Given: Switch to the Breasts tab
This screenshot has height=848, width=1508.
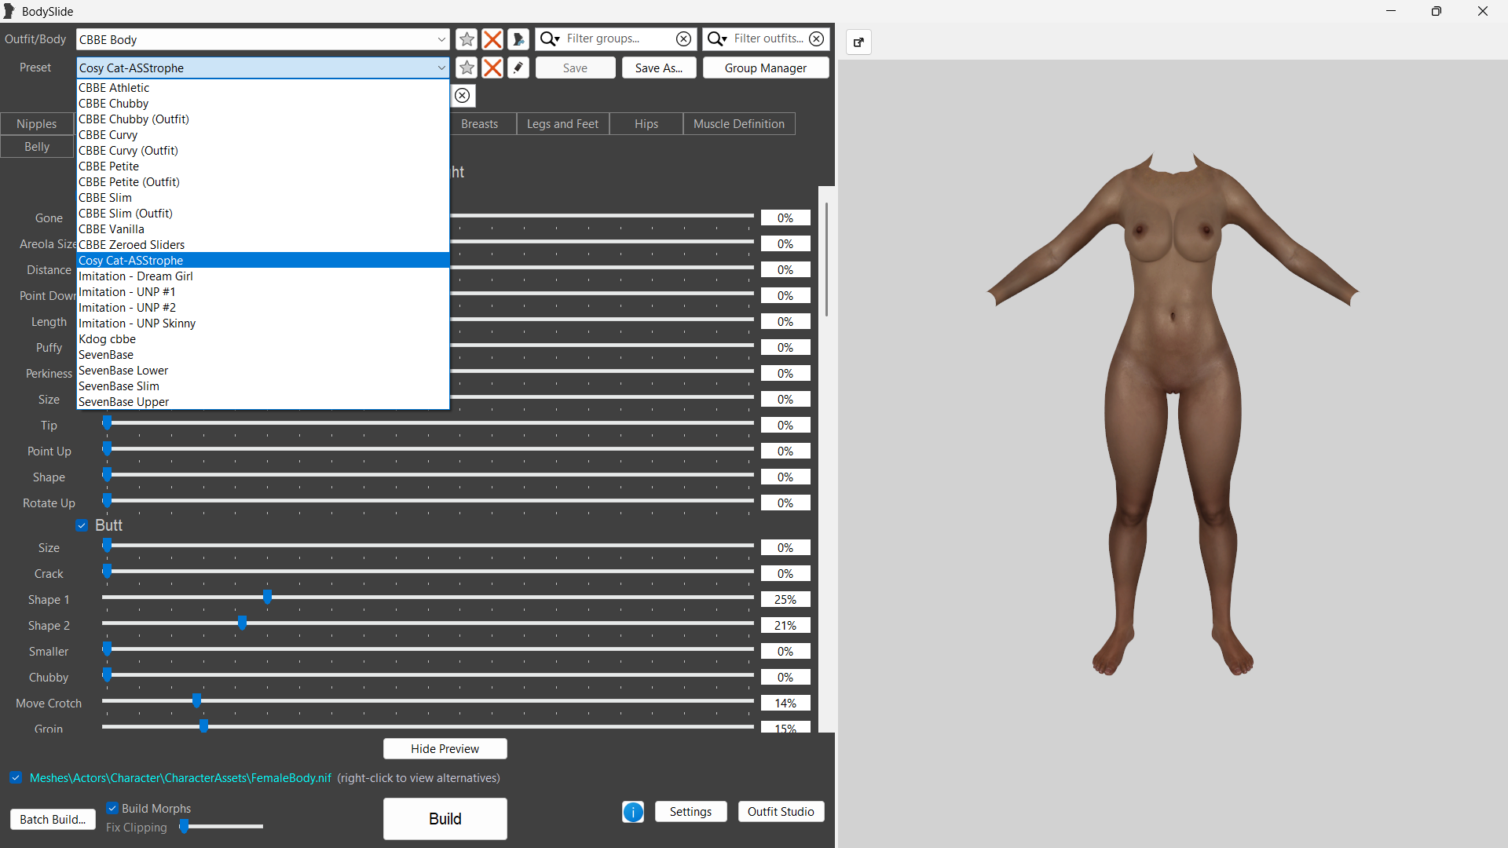Looking at the screenshot, I should pos(480,124).
